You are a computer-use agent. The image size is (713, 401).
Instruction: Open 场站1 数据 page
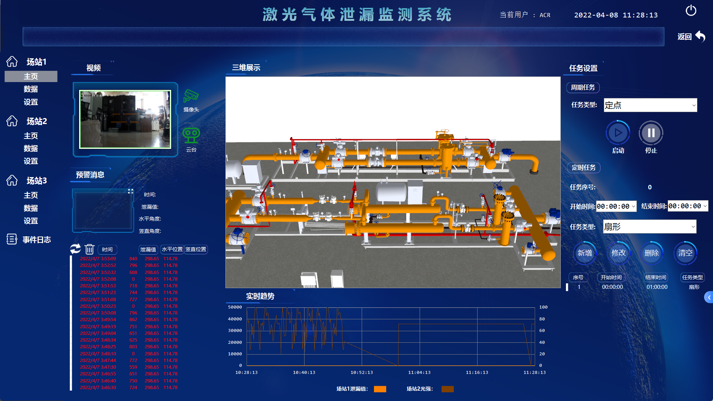(31, 89)
